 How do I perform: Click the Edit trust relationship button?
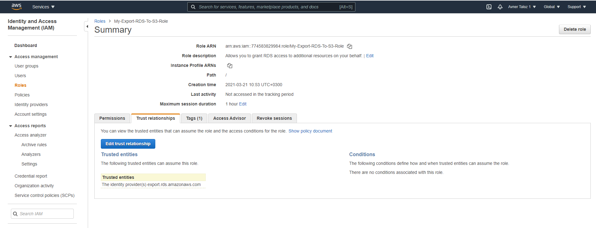tap(128, 144)
